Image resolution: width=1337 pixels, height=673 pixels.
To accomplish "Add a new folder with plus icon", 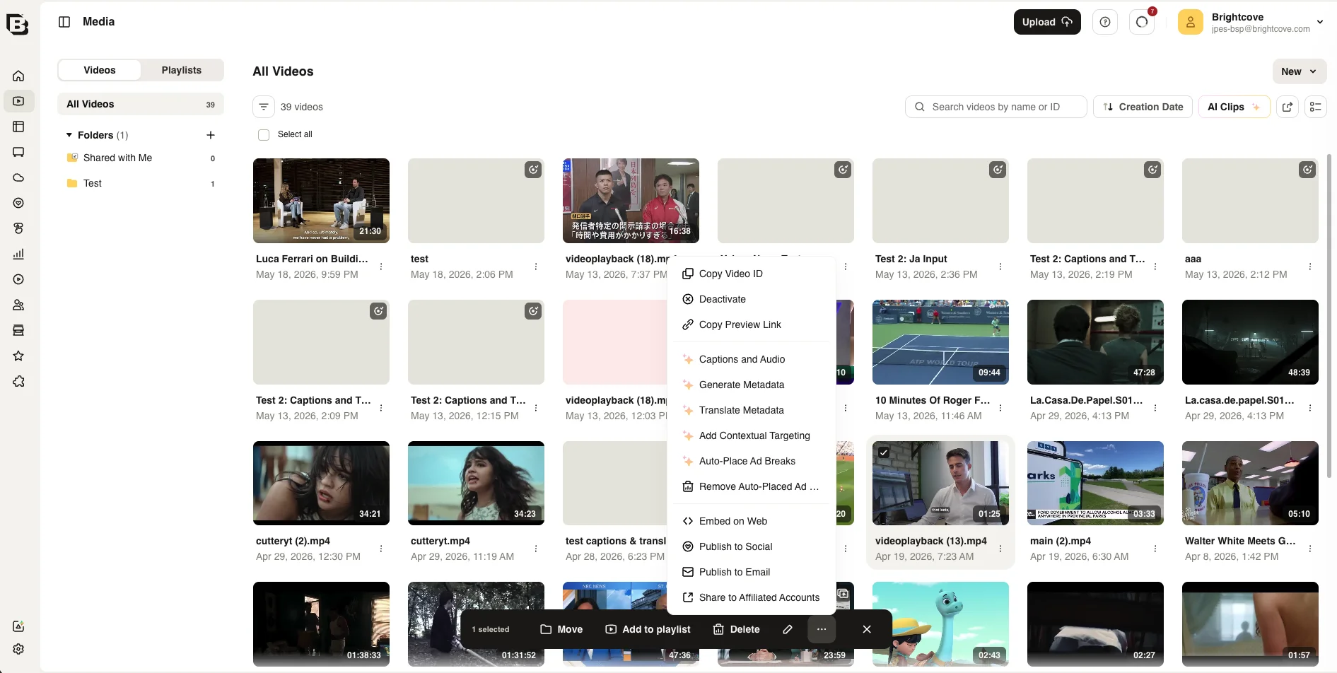I will 210,135.
